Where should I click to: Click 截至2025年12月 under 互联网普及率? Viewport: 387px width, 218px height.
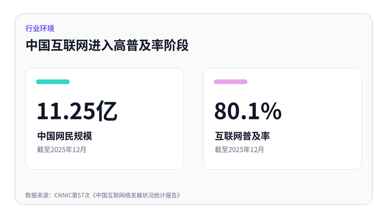click(239, 149)
